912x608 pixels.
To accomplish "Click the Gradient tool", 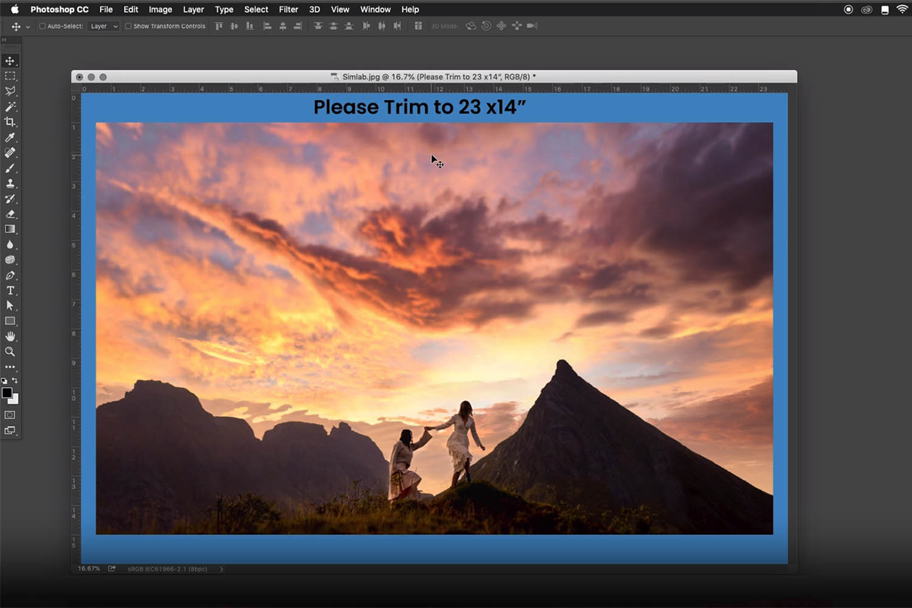I will coord(10,229).
